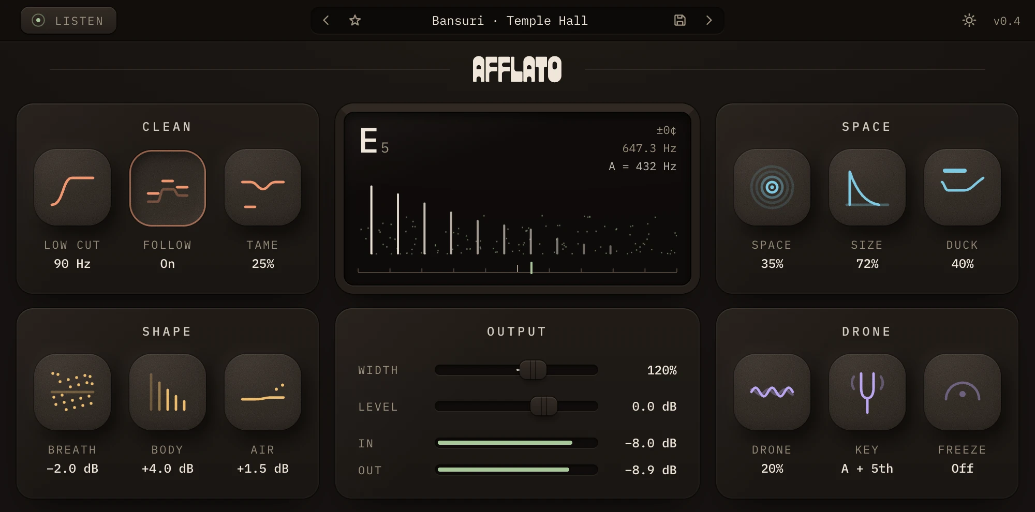This screenshot has height=512, width=1035.
Task: Click the ±0¢ cents deviation readout
Action: (x=667, y=130)
